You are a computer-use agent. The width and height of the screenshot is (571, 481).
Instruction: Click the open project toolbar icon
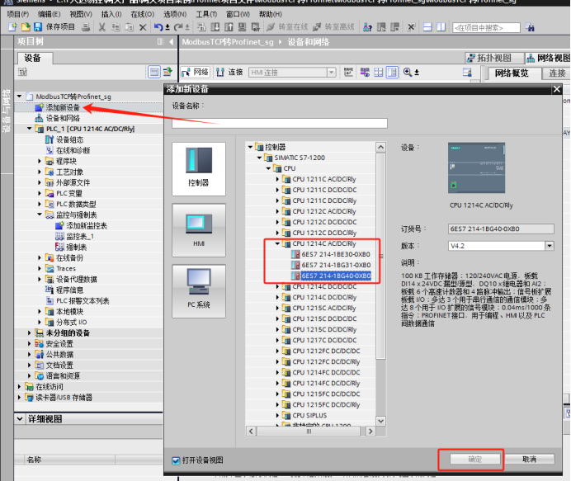pyautogui.click(x=26, y=27)
